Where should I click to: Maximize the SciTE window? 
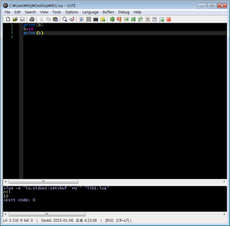pos(212,6)
